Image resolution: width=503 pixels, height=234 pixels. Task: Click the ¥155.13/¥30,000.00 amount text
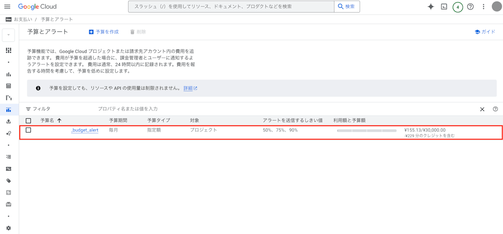click(425, 130)
